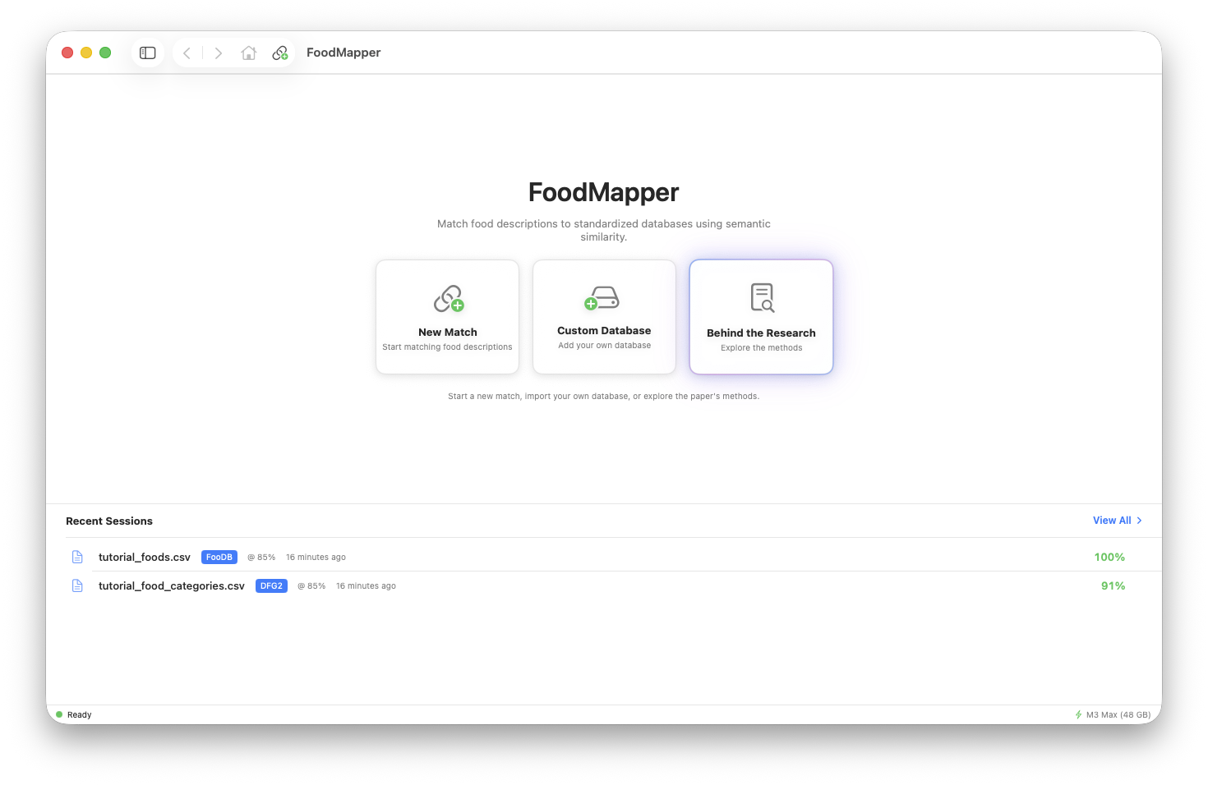Click the file icon next to tutorial_food_categories.csv

click(77, 585)
